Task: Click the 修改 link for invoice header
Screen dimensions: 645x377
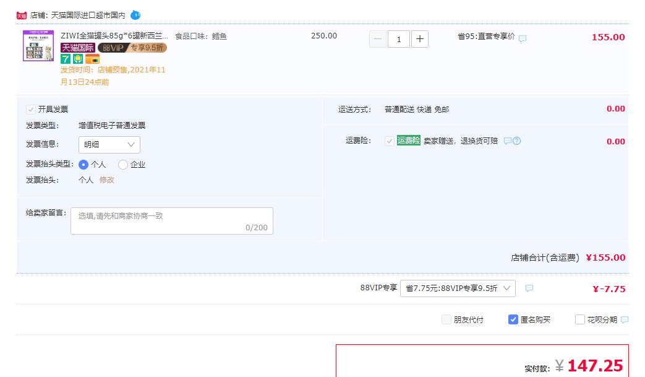Action: click(107, 180)
